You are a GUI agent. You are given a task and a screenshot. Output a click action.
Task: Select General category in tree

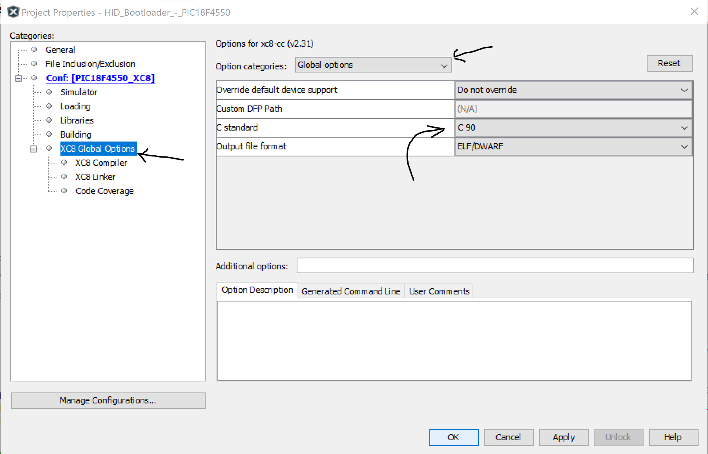pos(60,50)
